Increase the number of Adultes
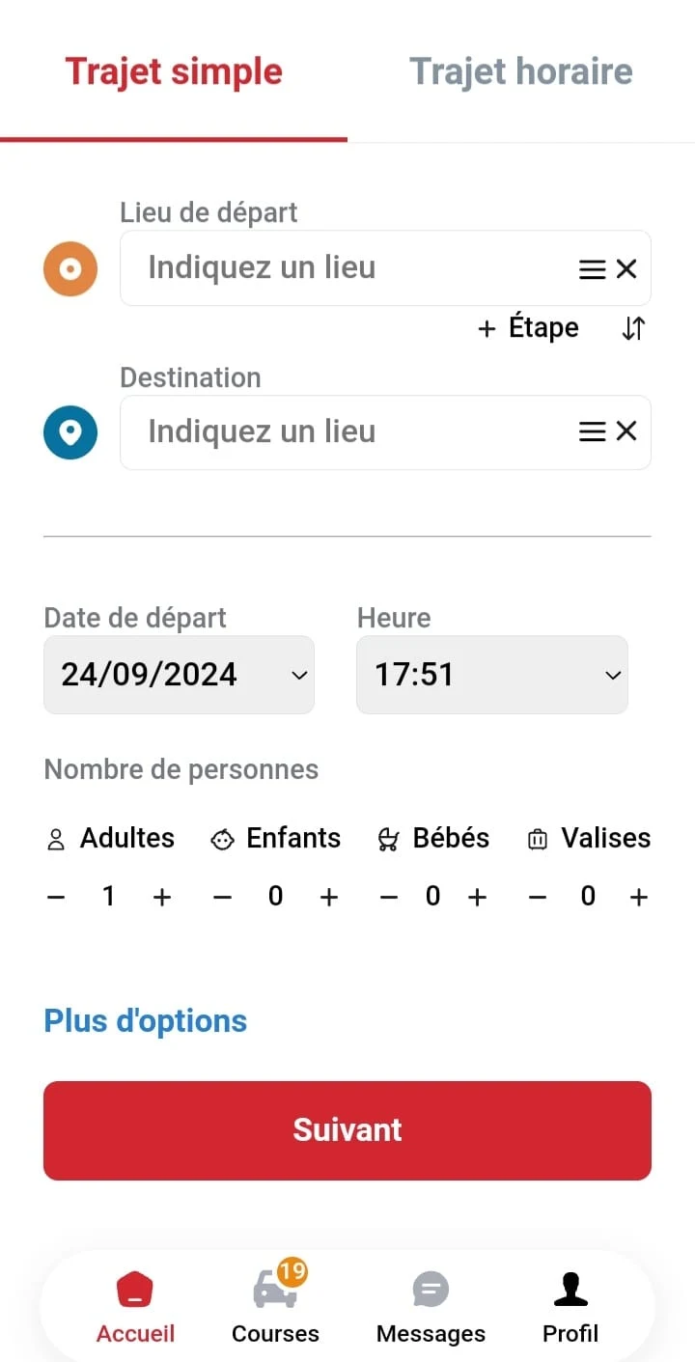Image resolution: width=695 pixels, height=1362 pixels. click(162, 897)
